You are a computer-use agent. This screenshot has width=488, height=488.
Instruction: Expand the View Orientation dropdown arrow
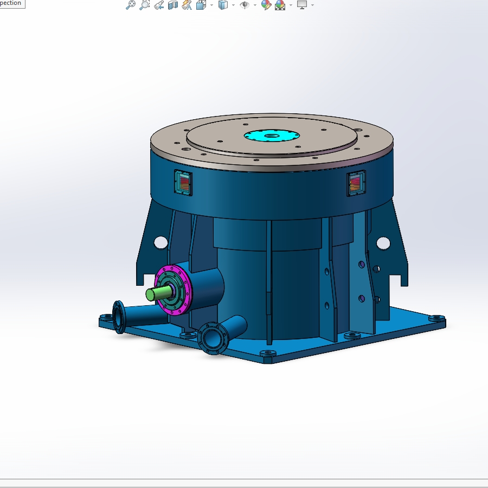point(211,5)
